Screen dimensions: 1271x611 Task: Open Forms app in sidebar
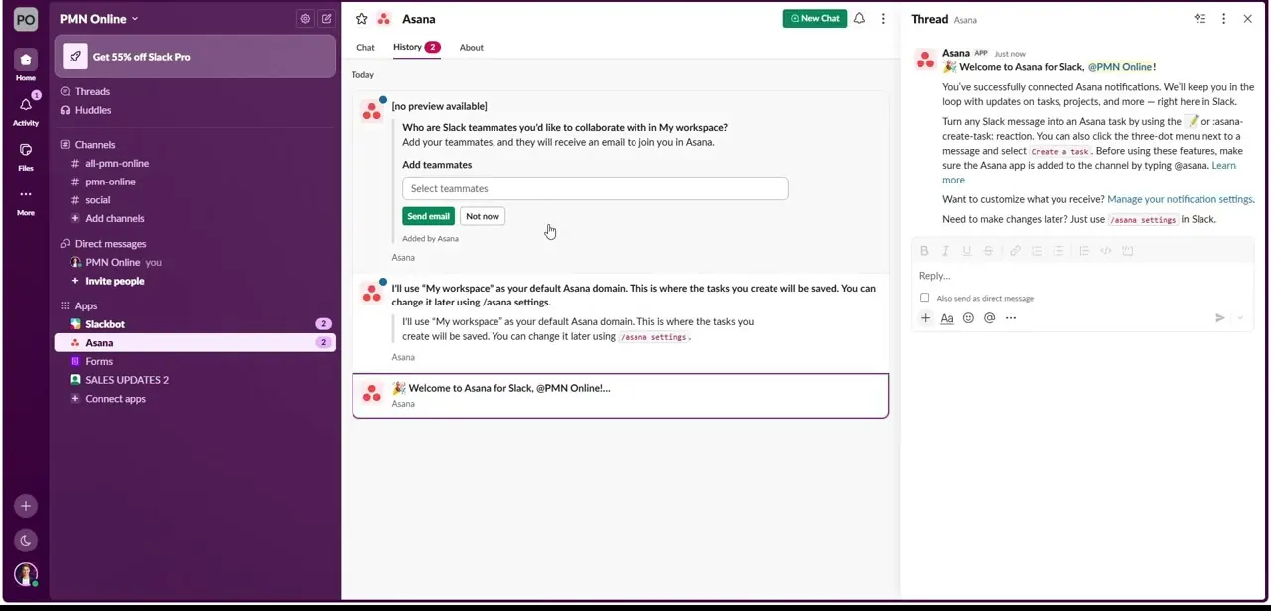195,361
